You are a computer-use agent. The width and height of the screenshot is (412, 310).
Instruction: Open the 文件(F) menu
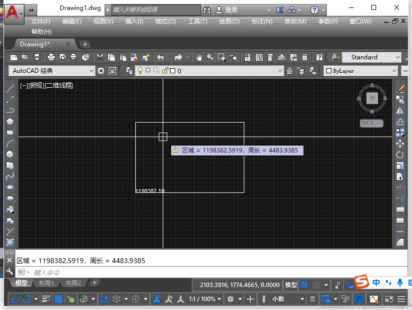tap(40, 21)
